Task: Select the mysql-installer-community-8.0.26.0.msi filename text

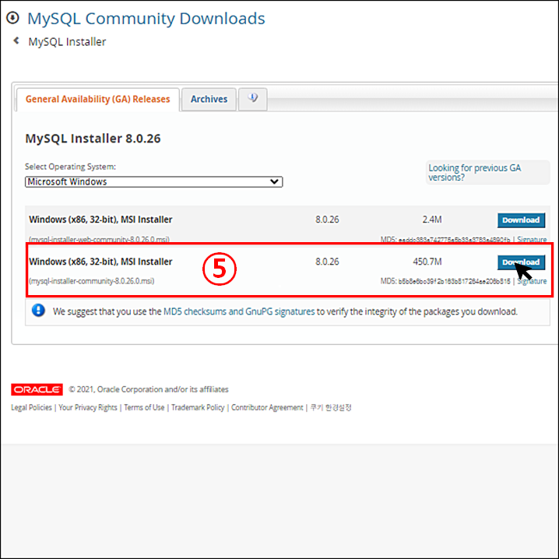Action: point(92,281)
